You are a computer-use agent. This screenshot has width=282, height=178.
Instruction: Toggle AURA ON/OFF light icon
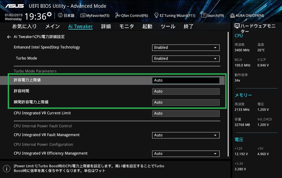click(x=232, y=15)
